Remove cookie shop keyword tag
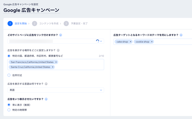This screenshot has height=119, width=192. [152, 42]
